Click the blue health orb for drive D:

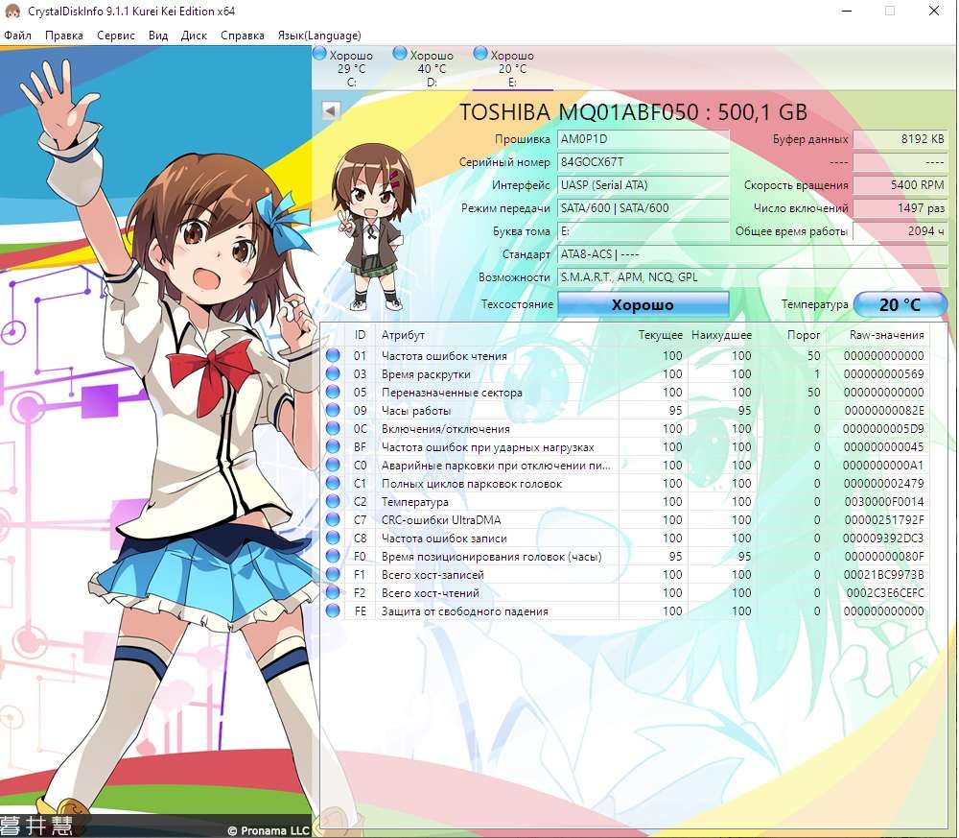[x=400, y=54]
